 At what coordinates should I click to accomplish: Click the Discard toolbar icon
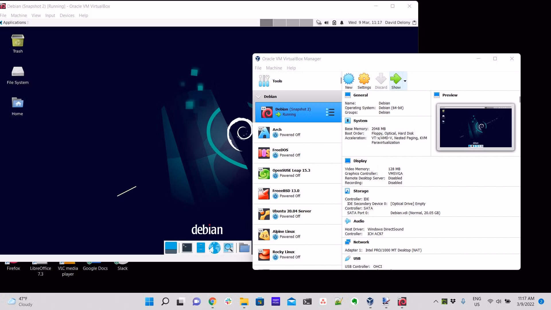coord(381,79)
